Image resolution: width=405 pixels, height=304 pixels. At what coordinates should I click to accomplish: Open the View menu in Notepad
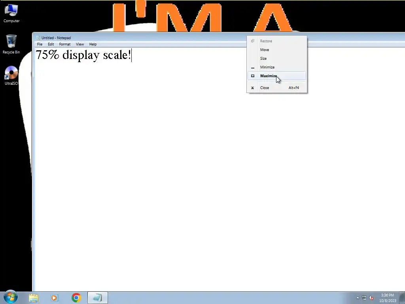click(x=80, y=44)
